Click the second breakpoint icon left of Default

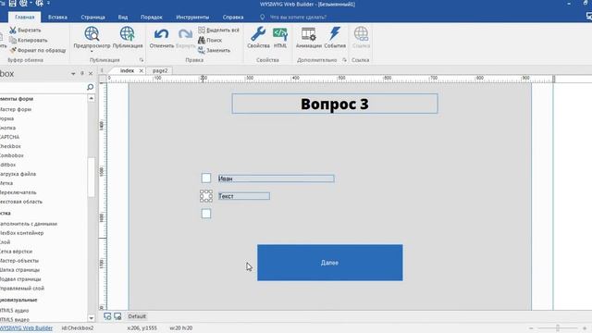point(117,316)
